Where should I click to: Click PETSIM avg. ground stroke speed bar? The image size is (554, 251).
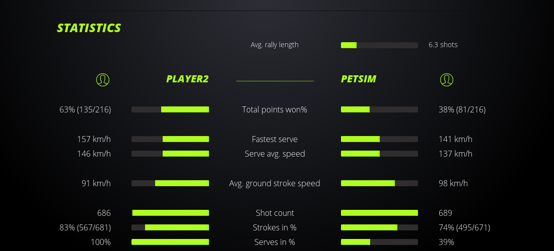click(379, 183)
